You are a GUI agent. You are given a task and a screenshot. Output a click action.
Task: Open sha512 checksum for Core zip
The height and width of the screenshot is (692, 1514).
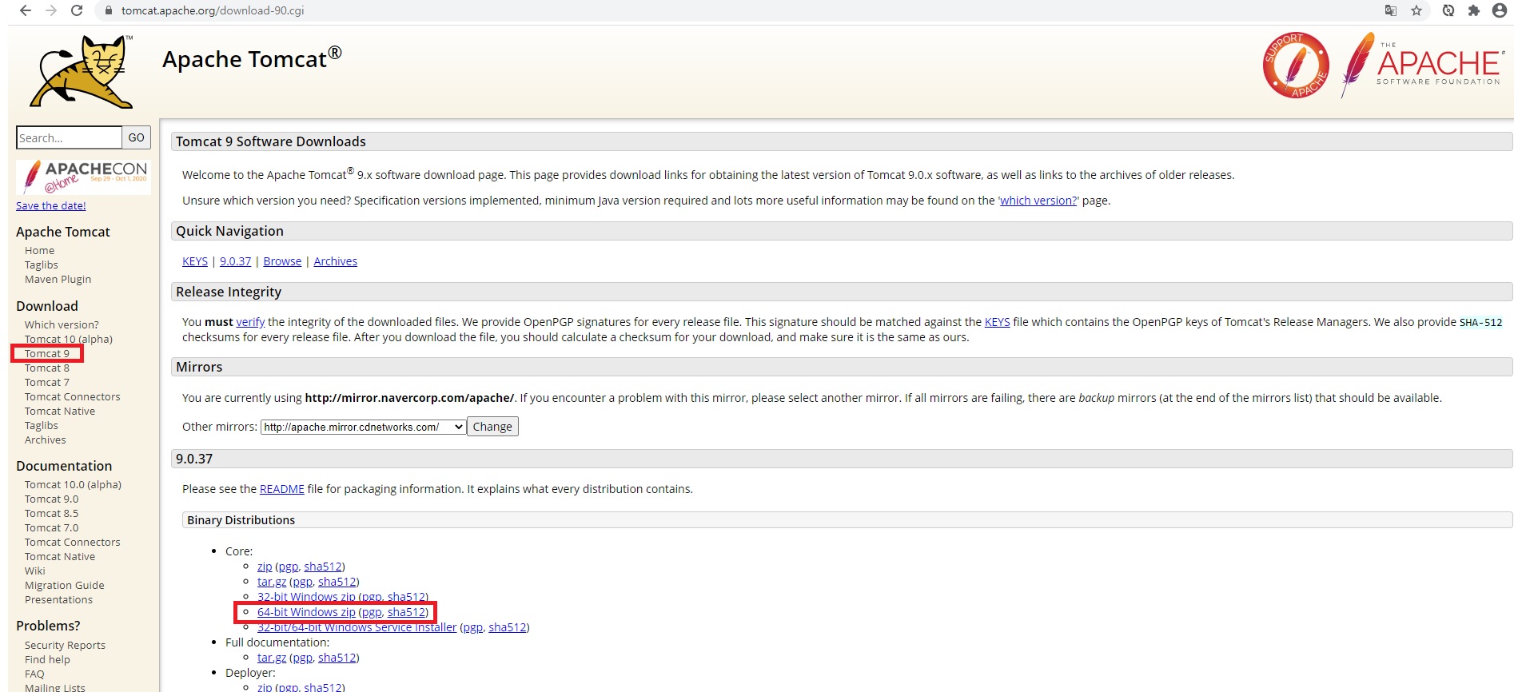click(x=323, y=567)
